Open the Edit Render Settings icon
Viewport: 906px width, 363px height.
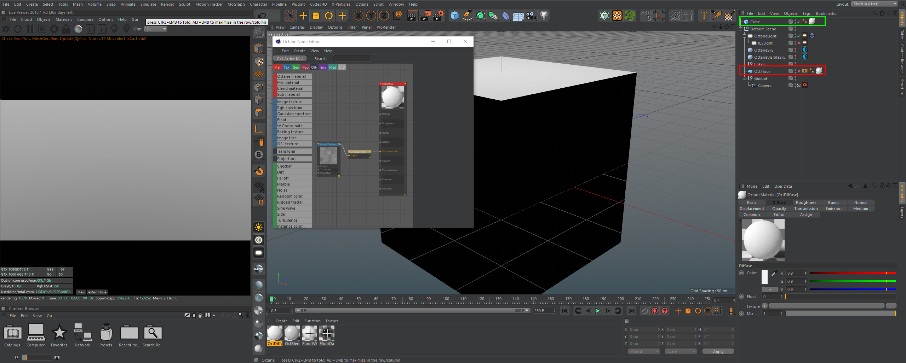pos(438,16)
